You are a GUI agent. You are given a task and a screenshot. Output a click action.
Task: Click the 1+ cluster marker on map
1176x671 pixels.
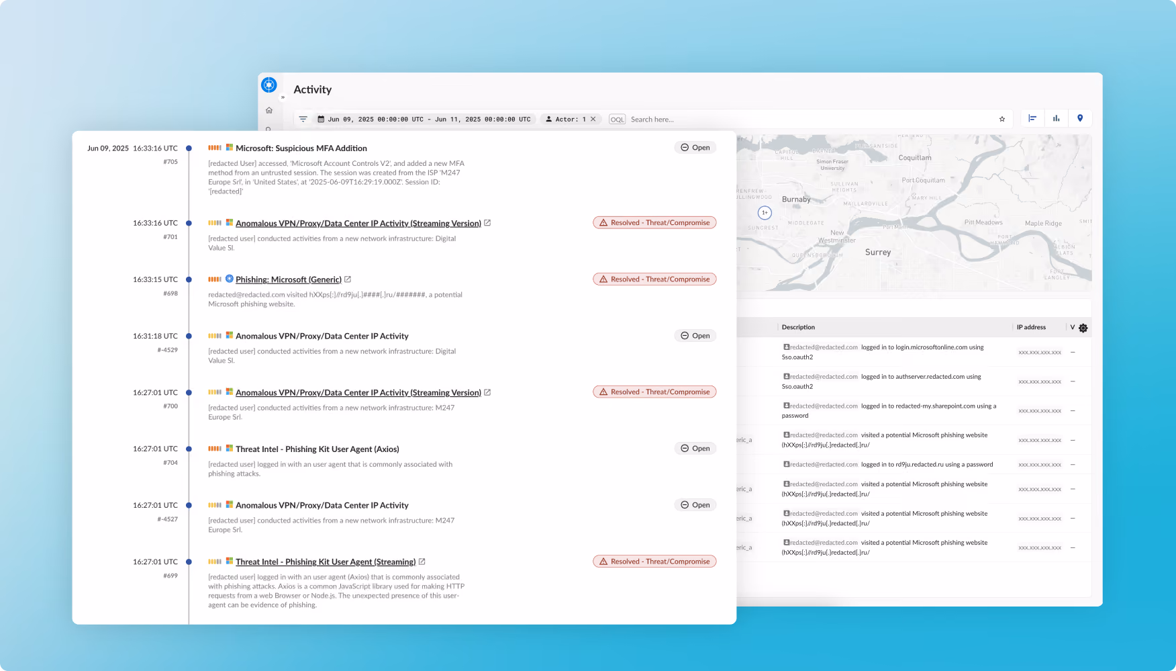(x=765, y=212)
